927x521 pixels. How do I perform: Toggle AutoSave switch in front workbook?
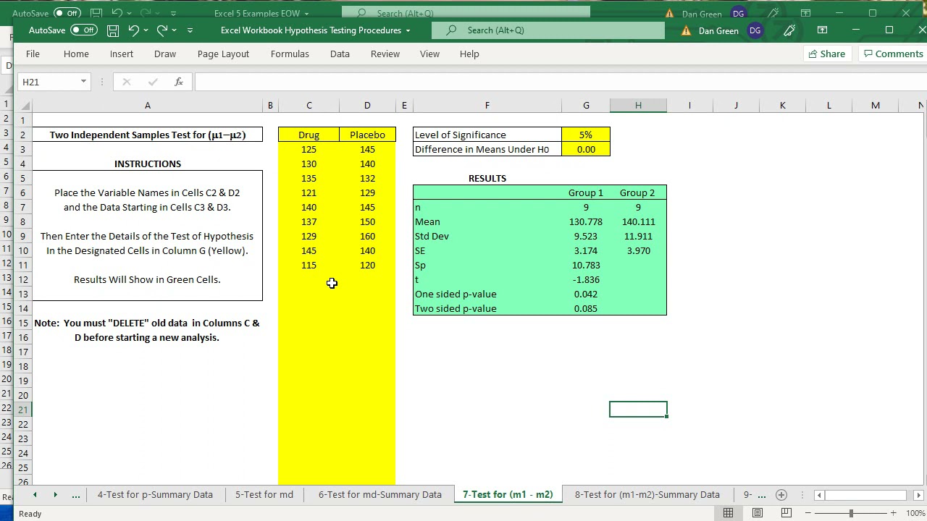tap(83, 30)
